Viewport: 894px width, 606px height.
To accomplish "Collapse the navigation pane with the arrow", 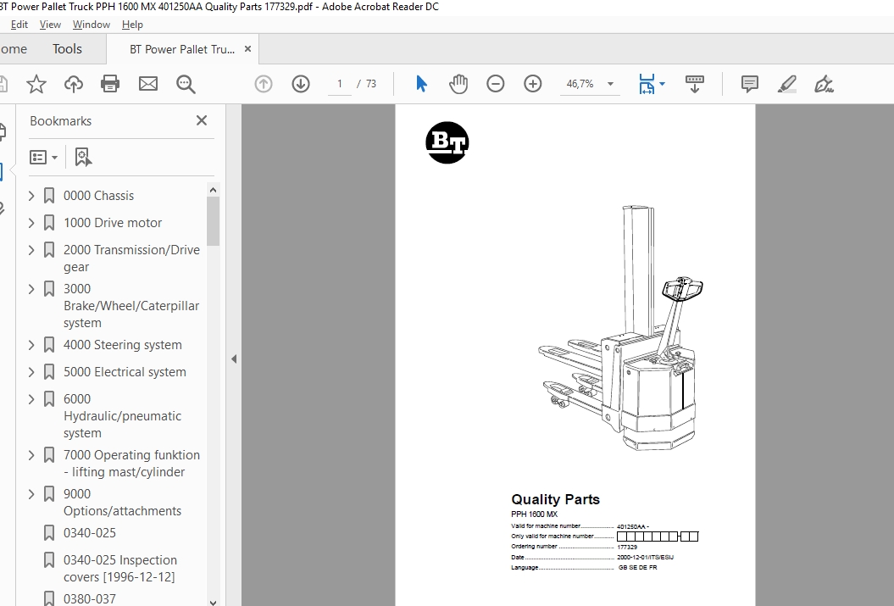I will coord(234,359).
